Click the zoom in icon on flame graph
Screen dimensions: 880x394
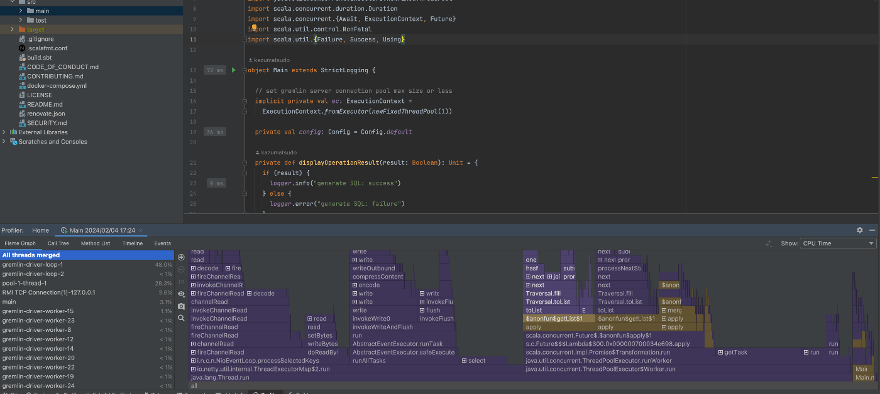[x=182, y=257]
